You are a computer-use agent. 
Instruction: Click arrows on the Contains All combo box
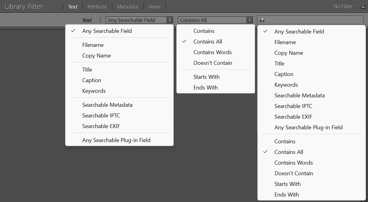(x=250, y=20)
